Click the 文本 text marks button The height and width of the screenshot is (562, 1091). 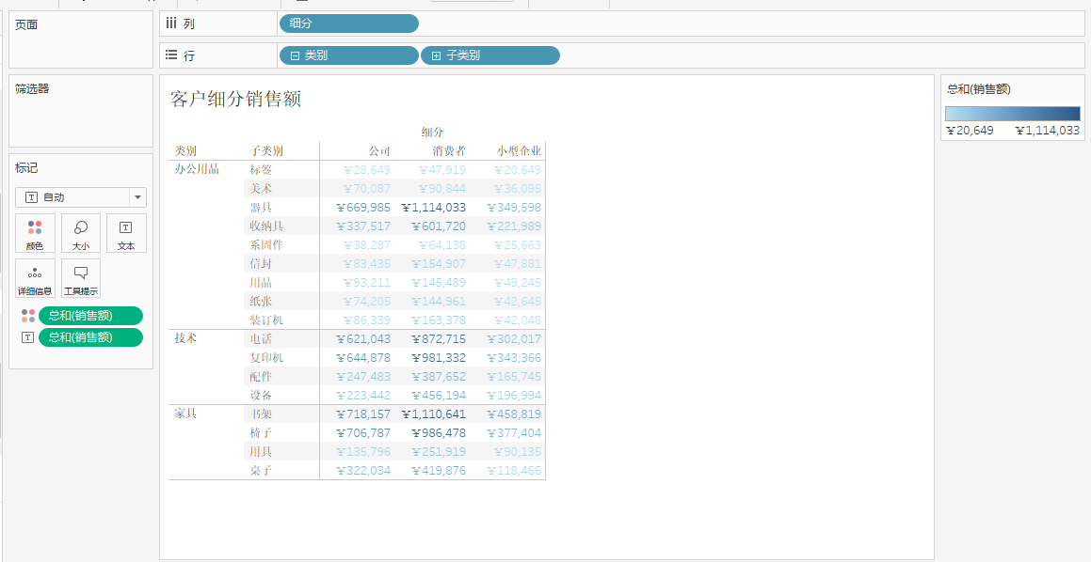click(x=126, y=233)
